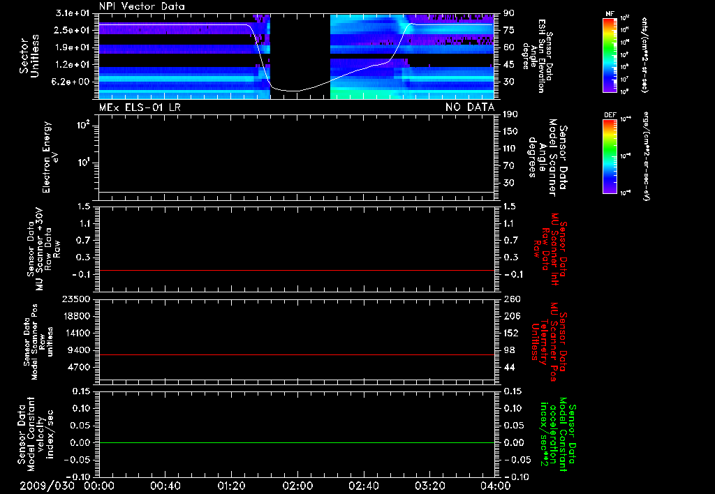Click the 152 telemetry tick label
715x494 pixels.
click(510, 333)
